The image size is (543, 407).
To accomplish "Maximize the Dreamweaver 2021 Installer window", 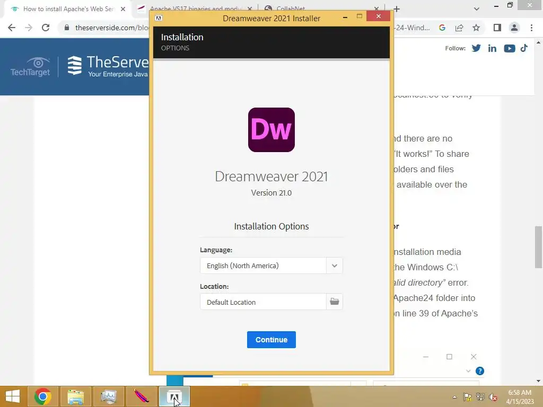I will point(359,16).
